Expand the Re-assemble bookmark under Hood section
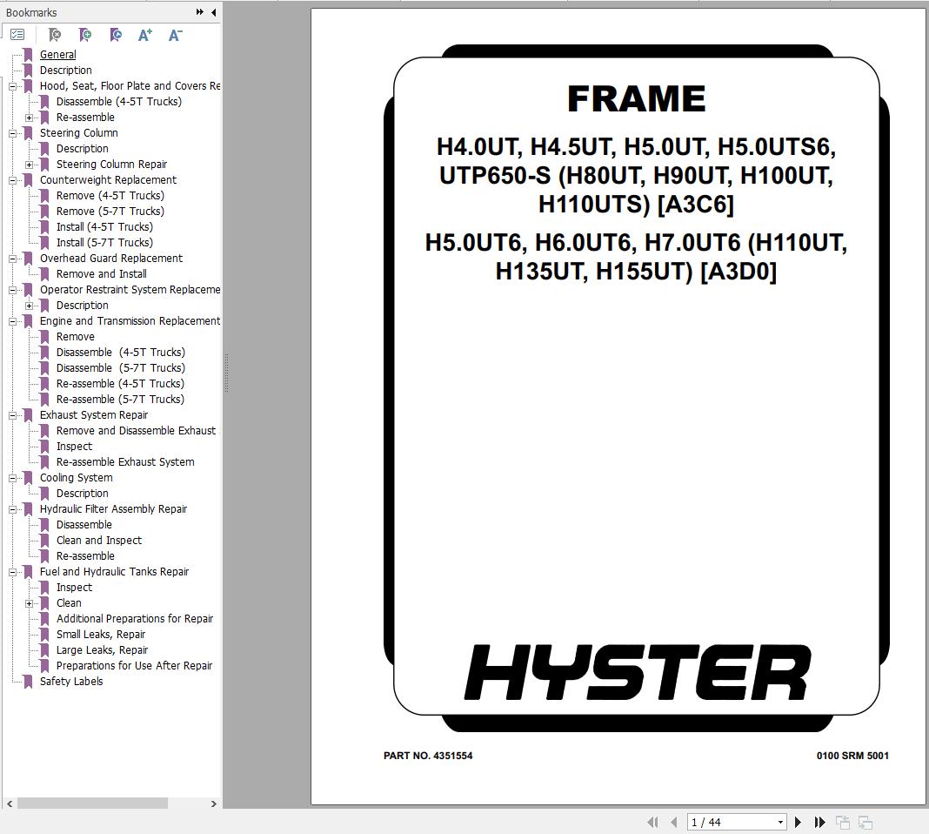Image resolution: width=929 pixels, height=834 pixels. click(x=29, y=118)
